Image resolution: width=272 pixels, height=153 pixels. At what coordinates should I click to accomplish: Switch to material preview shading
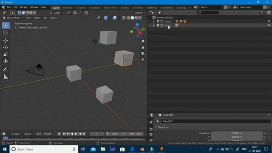click(136, 18)
